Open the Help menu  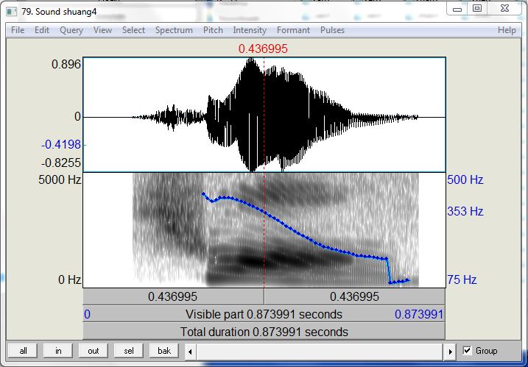pos(507,30)
